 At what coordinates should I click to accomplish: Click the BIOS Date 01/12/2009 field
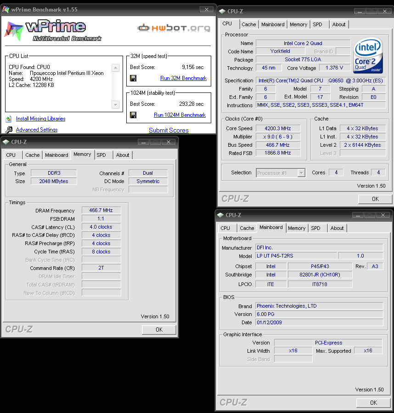tap(319, 322)
